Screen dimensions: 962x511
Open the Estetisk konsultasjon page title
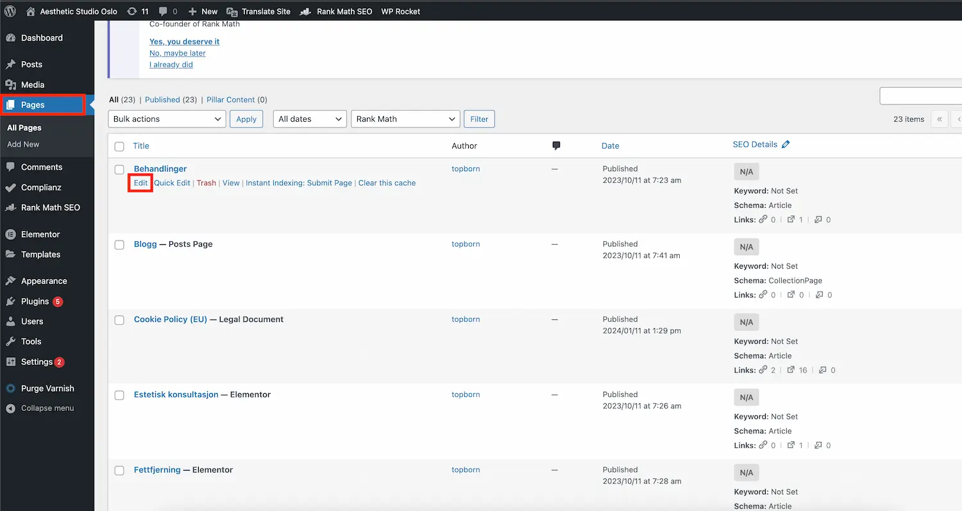pos(176,394)
